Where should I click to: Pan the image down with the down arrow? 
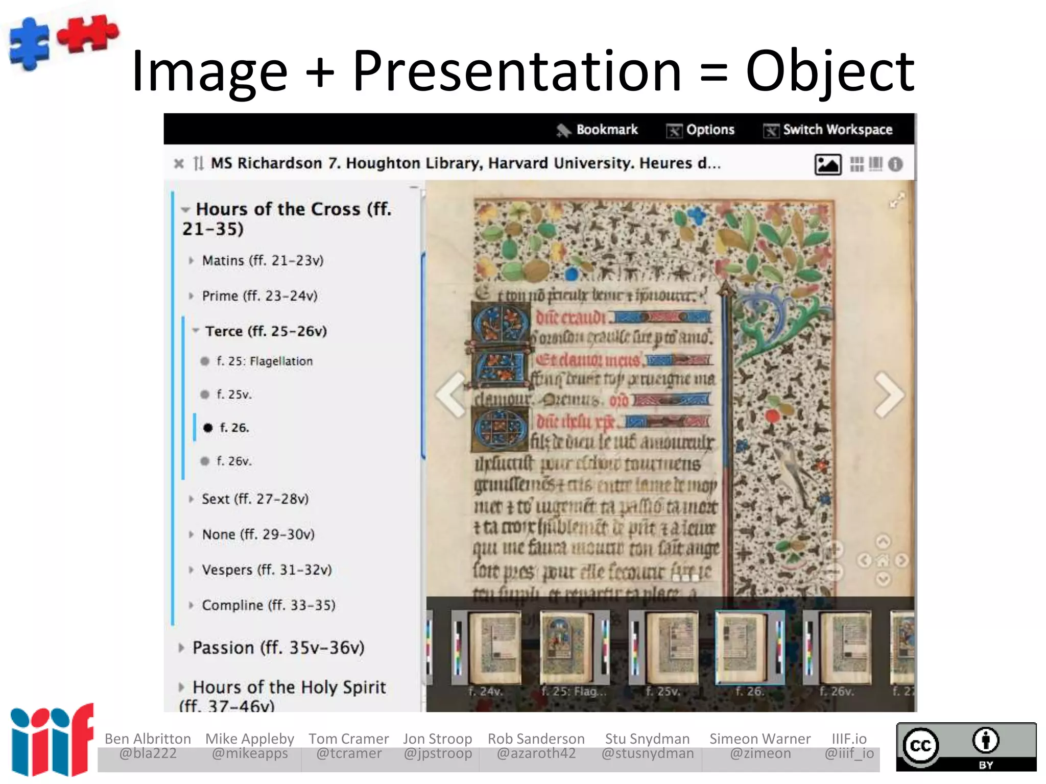(x=883, y=579)
